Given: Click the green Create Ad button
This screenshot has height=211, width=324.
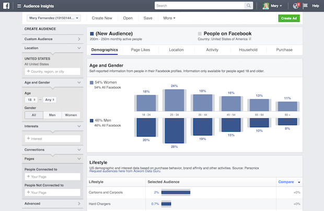Looking at the screenshot, I should (289, 18).
